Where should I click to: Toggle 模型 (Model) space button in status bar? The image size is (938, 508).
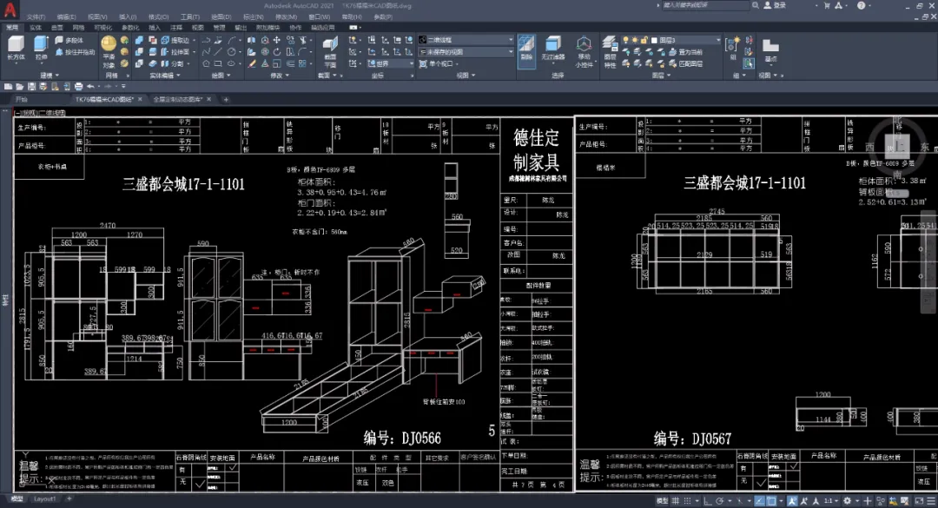663,501
